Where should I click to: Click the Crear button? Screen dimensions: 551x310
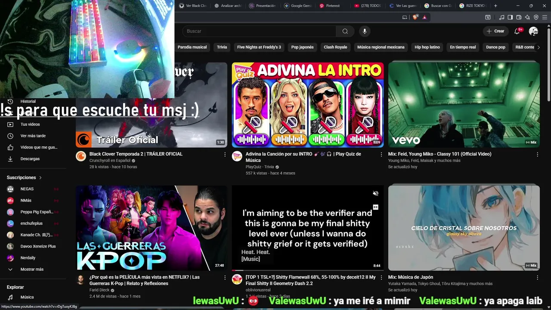pos(495,31)
